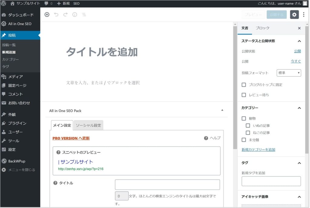Click the editor's vertical scrollbar
The height and width of the screenshot is (208, 310).
click(235, 91)
